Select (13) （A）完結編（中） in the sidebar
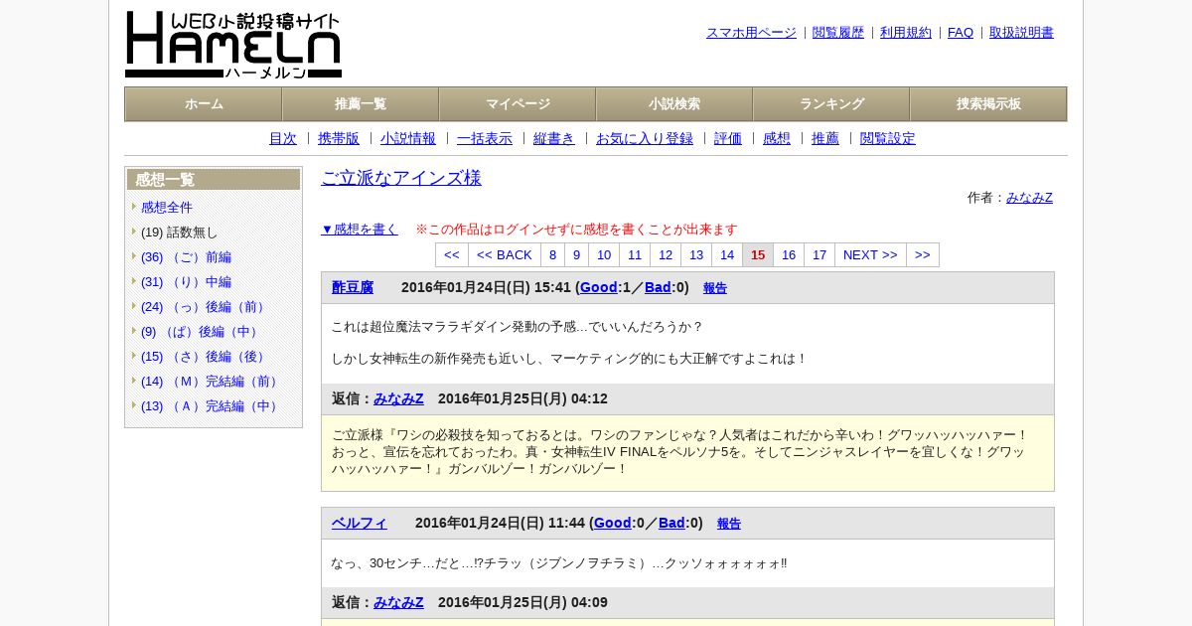This screenshot has width=1192, height=626. tap(212, 406)
